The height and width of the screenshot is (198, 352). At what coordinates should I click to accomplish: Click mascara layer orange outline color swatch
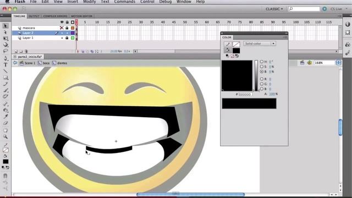point(73,28)
